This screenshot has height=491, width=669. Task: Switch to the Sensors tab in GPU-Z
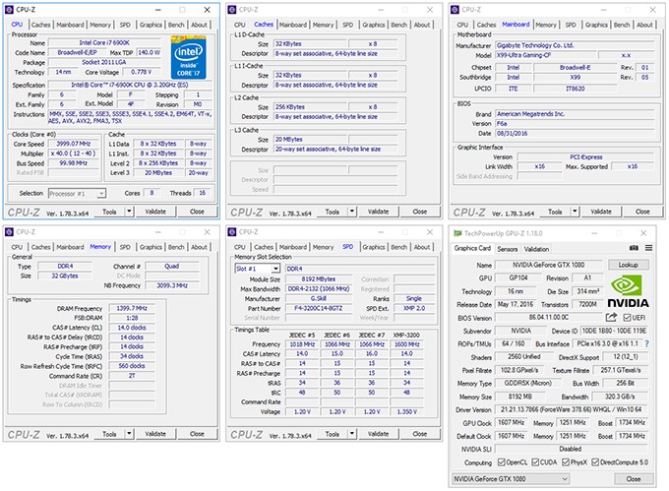507,249
